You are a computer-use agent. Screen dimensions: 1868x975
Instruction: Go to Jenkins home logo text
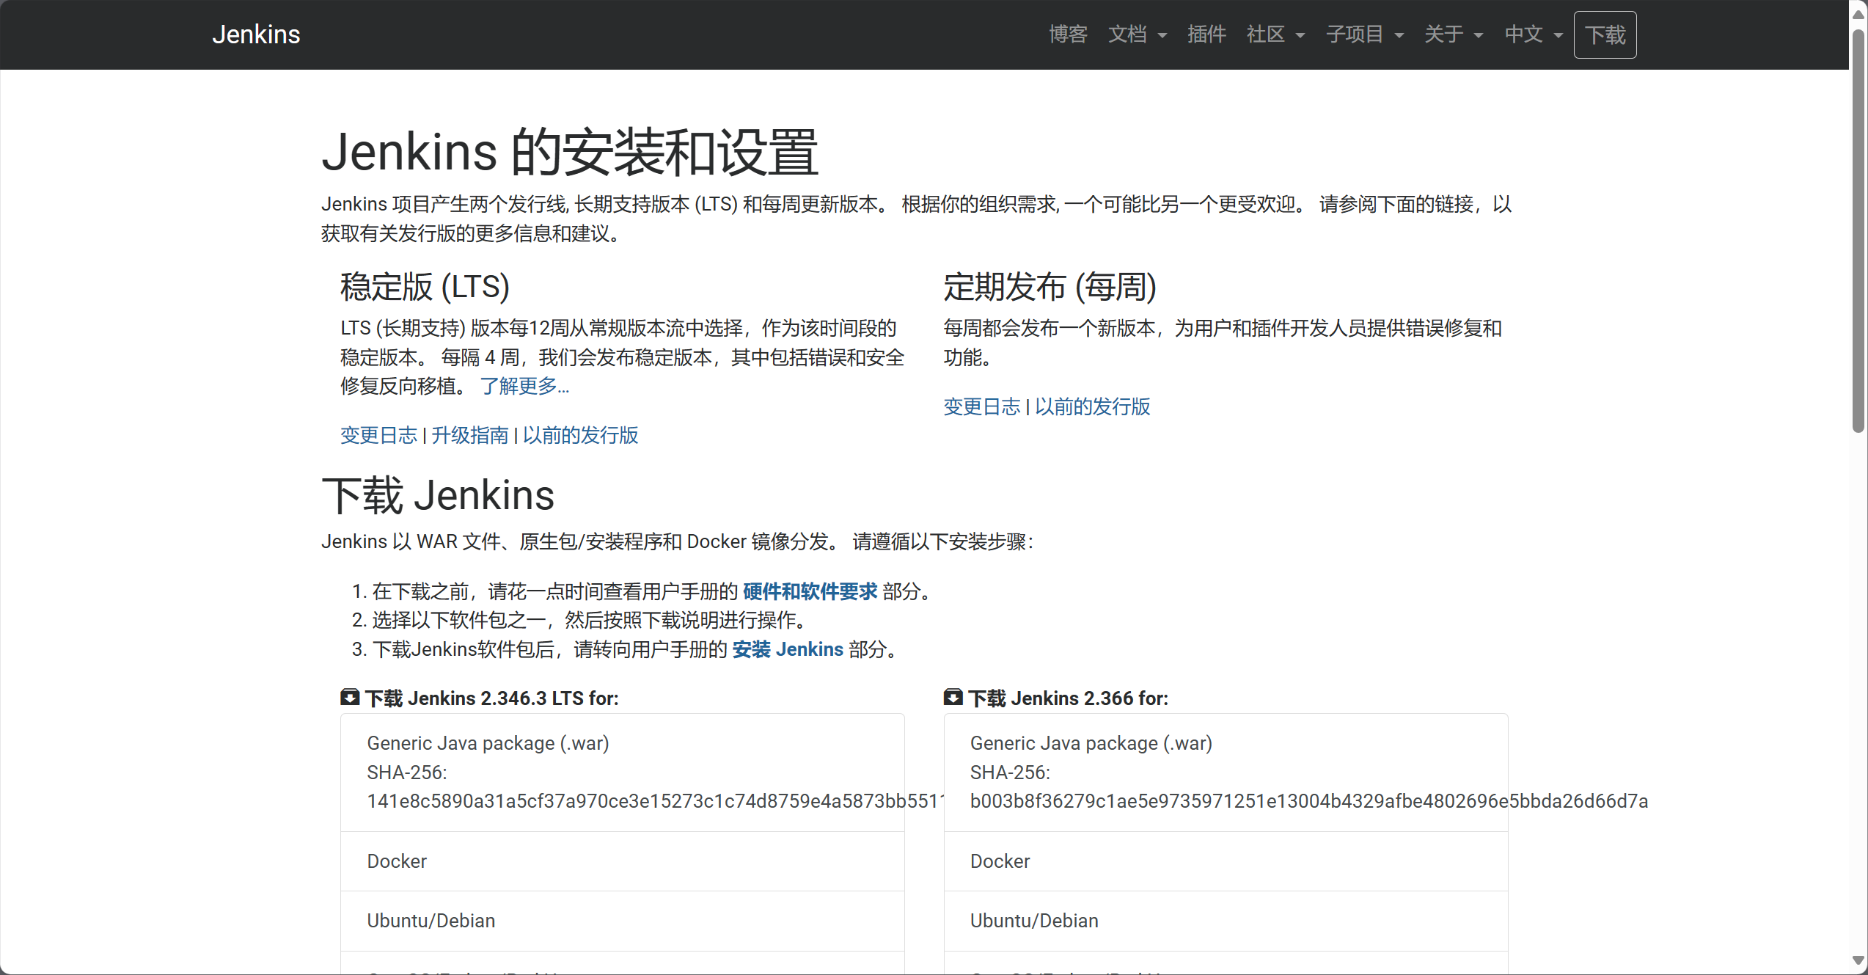coord(256,34)
